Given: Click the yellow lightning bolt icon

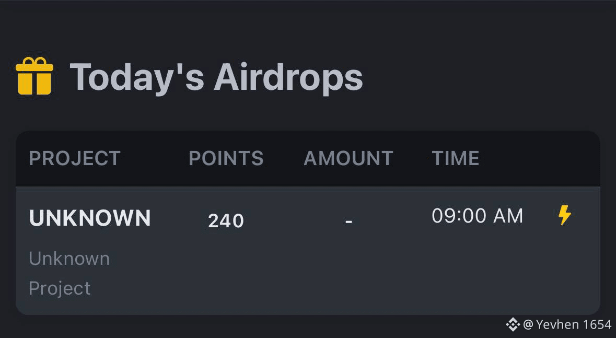Looking at the screenshot, I should [564, 215].
